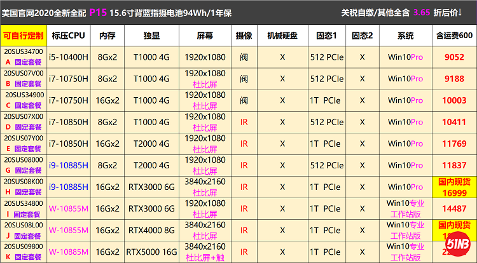Click the i5-10400H CPU cell
This screenshot has height=263, width=477.
point(69,57)
